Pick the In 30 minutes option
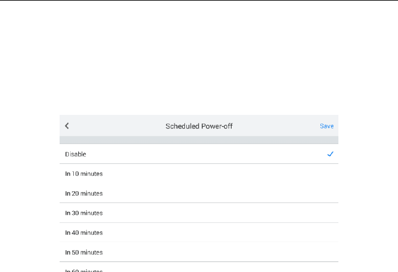 84,213
